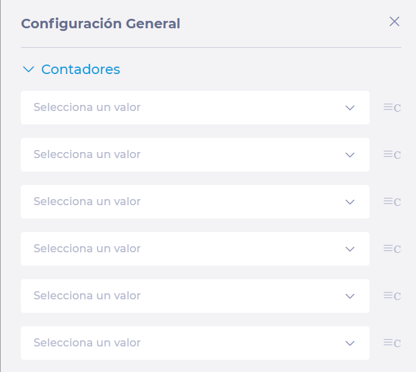The image size is (416, 372).
Task: Click the list icon beside first counter
Action: tap(392, 108)
